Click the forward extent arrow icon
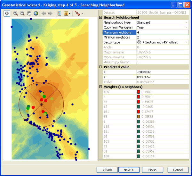Viewport: 192px width, 176px height. click(50, 13)
